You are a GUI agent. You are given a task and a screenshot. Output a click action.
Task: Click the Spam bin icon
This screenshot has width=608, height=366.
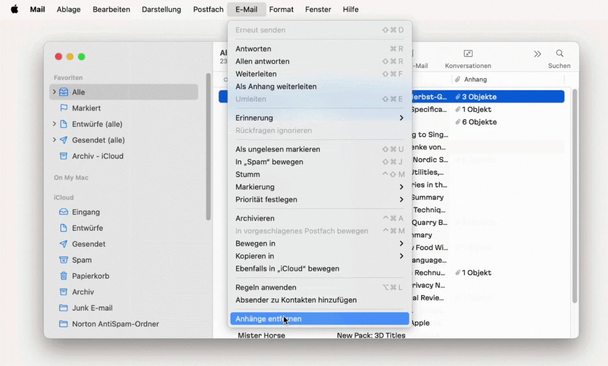pyautogui.click(x=64, y=260)
